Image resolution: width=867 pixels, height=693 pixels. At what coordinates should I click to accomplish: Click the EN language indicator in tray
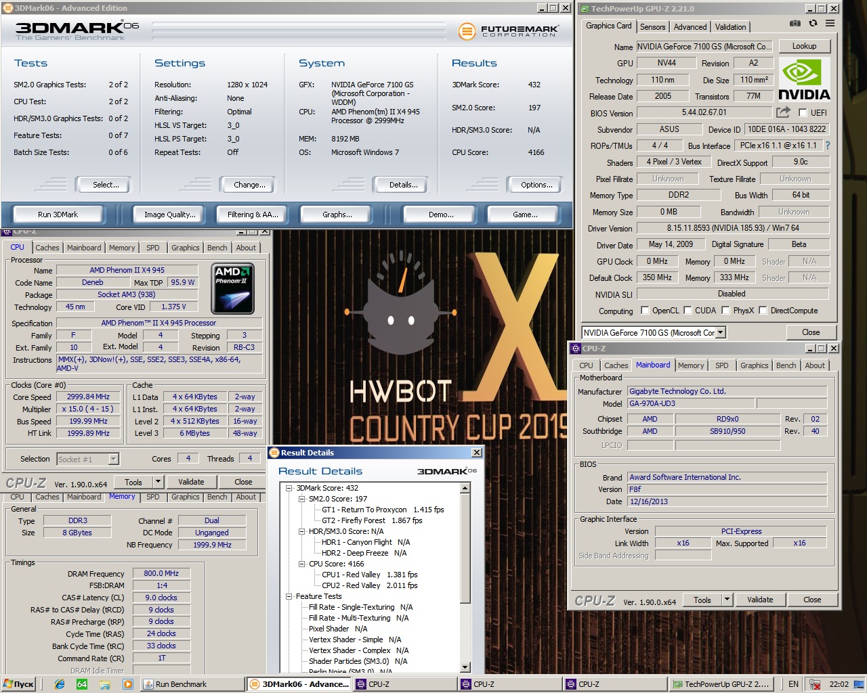pos(793,684)
